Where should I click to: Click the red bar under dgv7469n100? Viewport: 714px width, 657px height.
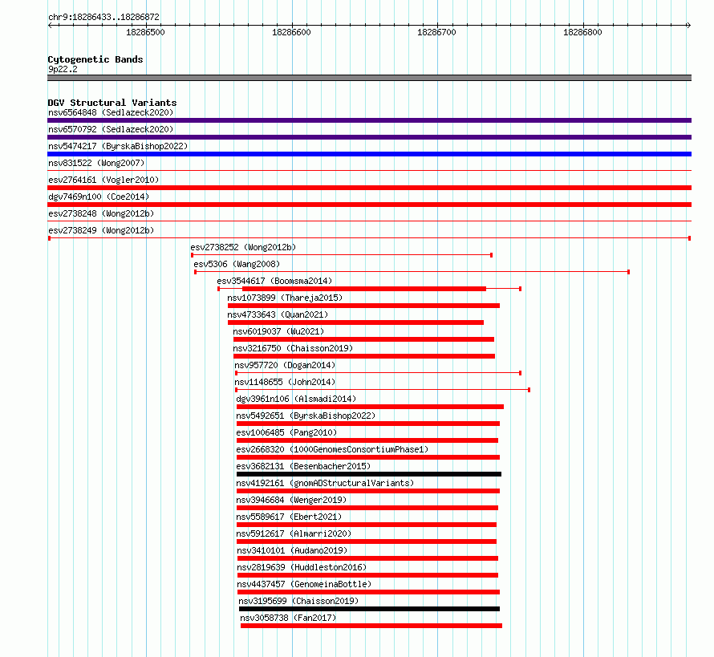point(369,205)
